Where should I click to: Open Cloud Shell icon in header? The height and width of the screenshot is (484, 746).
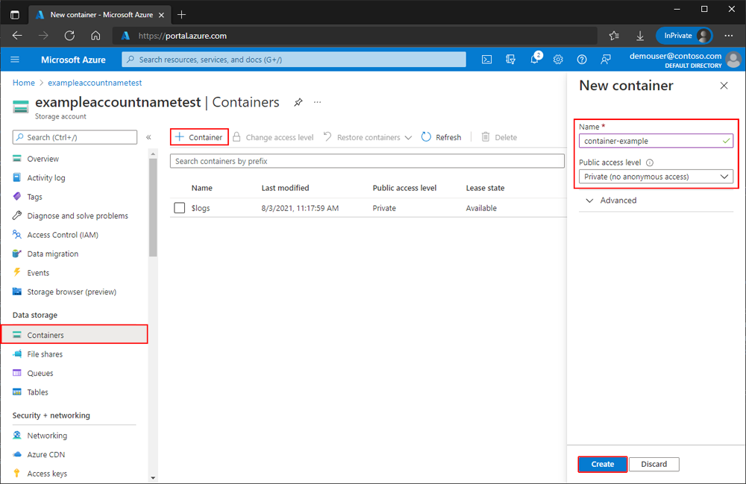click(x=486, y=60)
